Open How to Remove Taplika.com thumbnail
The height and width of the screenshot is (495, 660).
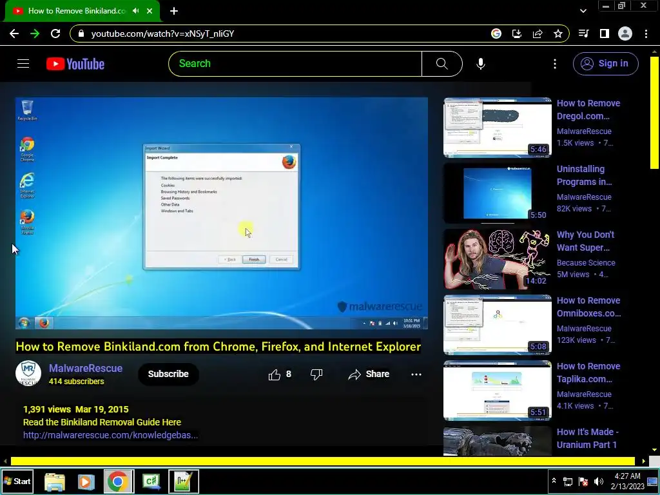497,391
